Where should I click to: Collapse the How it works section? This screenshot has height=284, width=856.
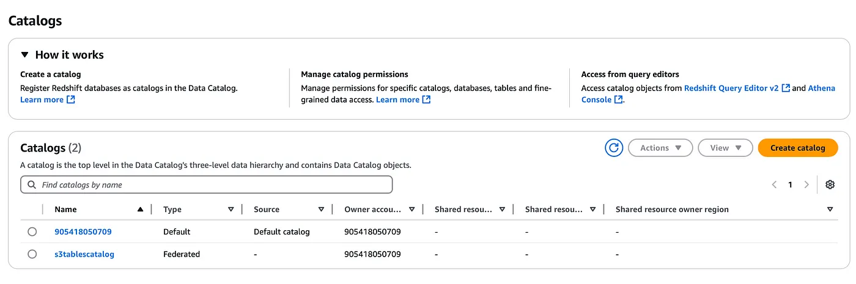coord(24,55)
